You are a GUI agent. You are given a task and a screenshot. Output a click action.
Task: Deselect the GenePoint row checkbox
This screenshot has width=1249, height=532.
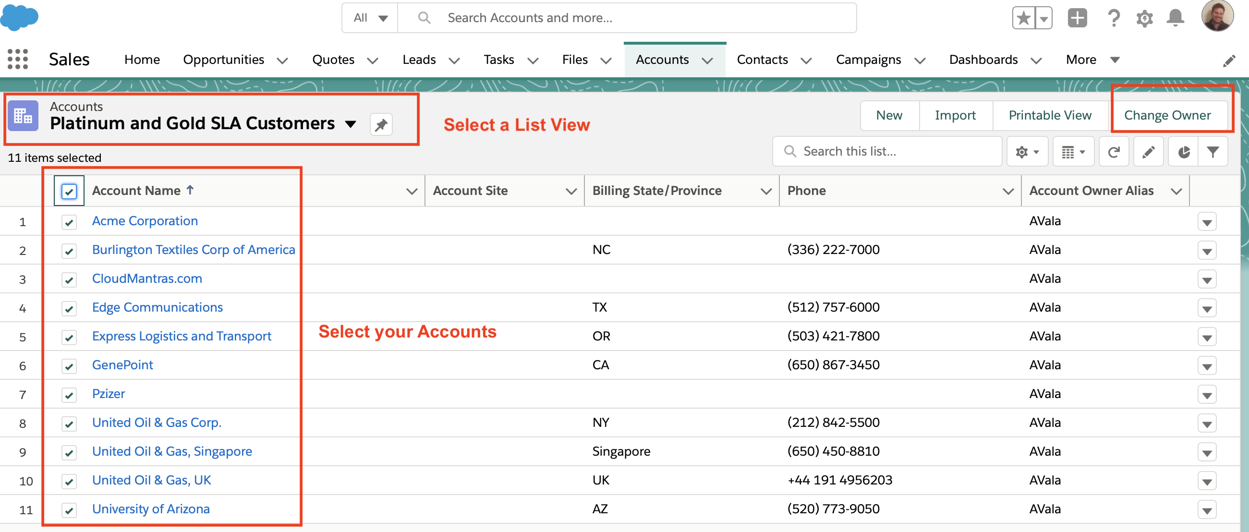tap(69, 366)
